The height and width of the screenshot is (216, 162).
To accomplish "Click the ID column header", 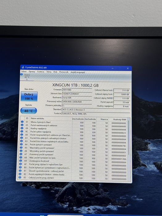I will click(27, 118).
